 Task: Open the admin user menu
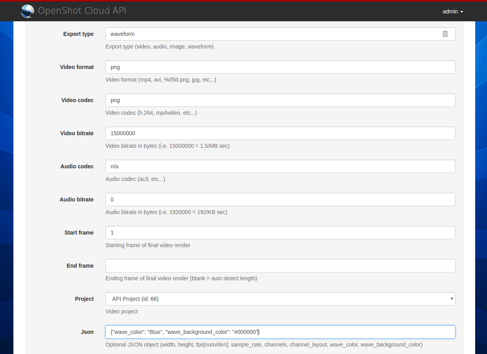[x=453, y=11]
